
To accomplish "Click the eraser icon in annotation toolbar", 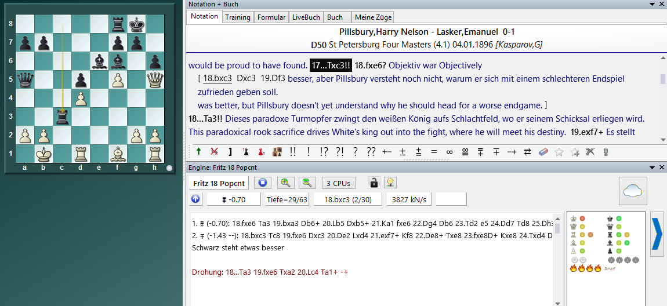I will (x=543, y=152).
